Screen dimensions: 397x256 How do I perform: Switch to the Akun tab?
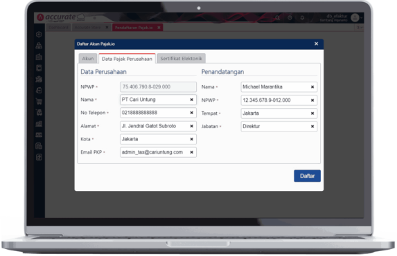tap(88, 58)
